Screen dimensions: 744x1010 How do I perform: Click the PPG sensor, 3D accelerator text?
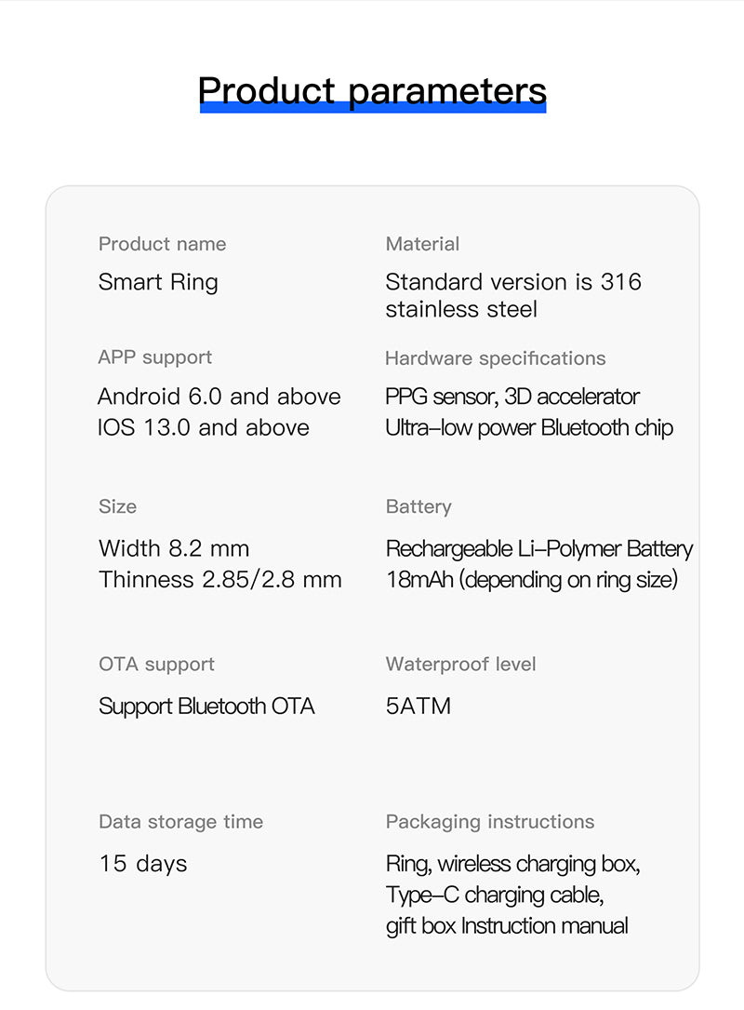tap(512, 397)
